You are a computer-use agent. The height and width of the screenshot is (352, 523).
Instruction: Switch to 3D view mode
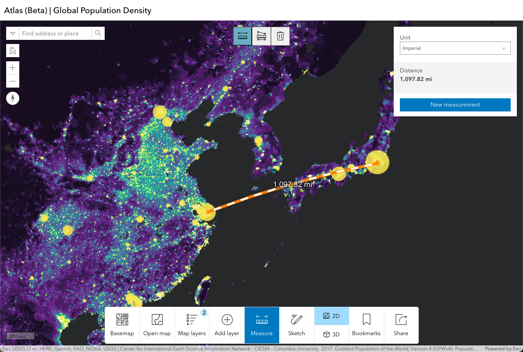point(331,334)
